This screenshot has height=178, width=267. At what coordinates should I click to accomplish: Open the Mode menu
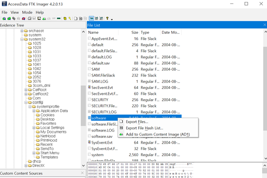(x=27, y=13)
